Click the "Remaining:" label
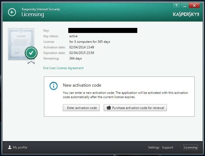The height and width of the screenshot is (156, 205). point(51,58)
